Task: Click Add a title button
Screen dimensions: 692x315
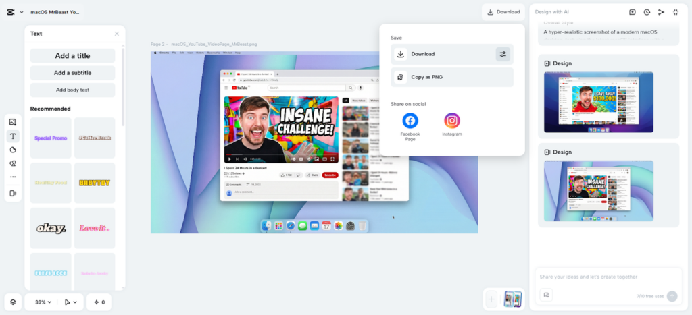Action: point(72,56)
